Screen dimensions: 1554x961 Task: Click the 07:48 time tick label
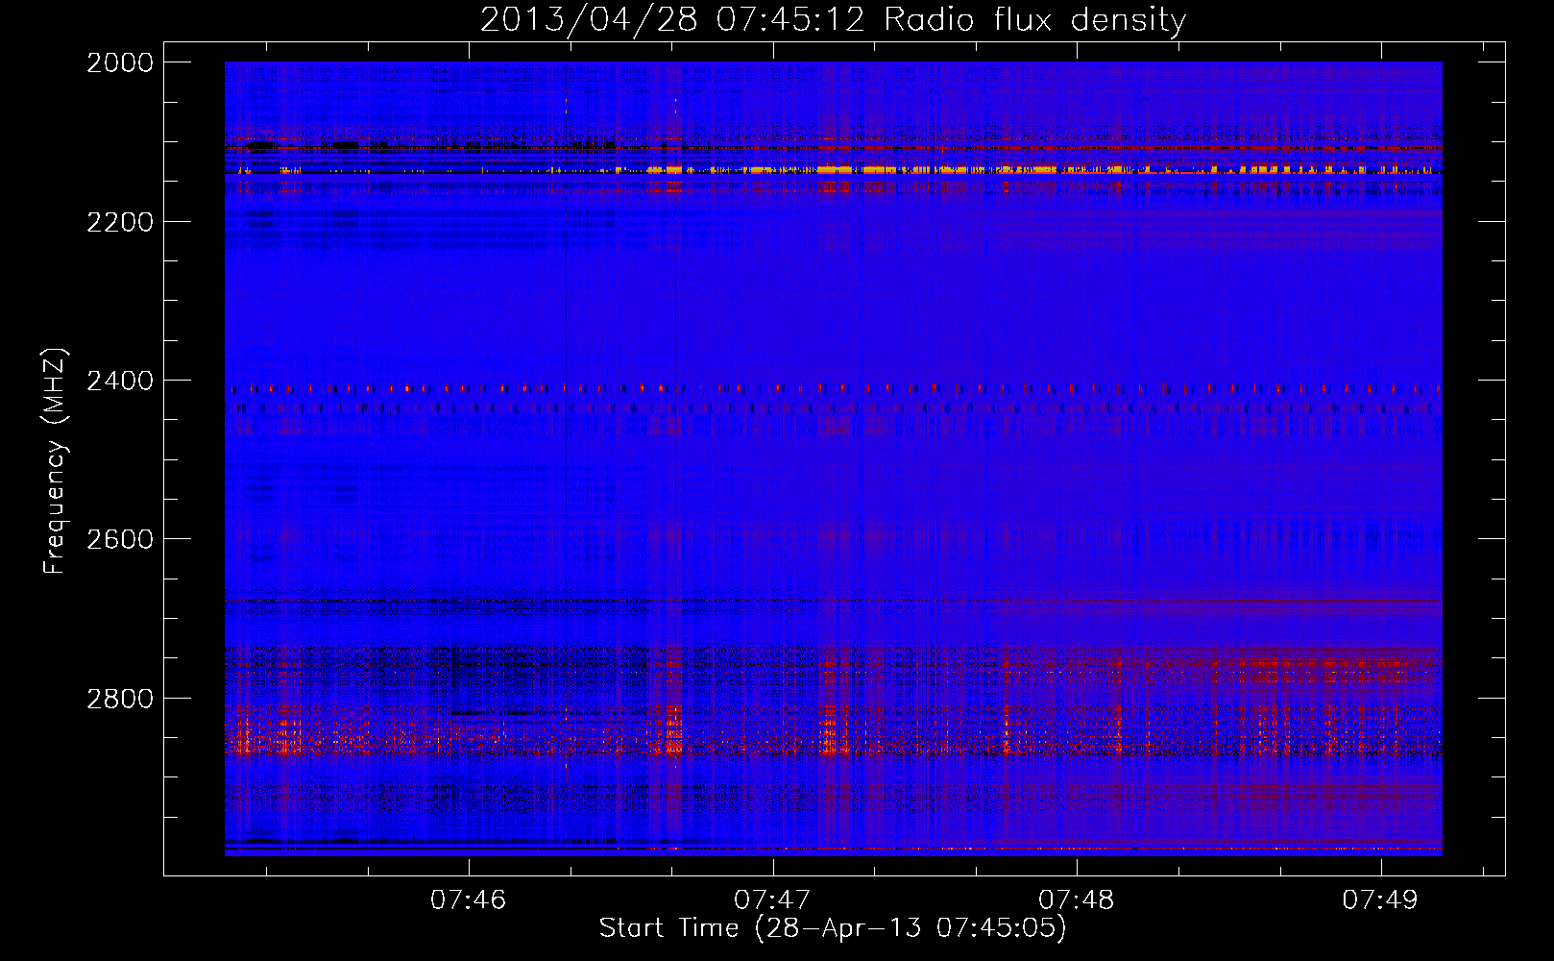[1077, 900]
